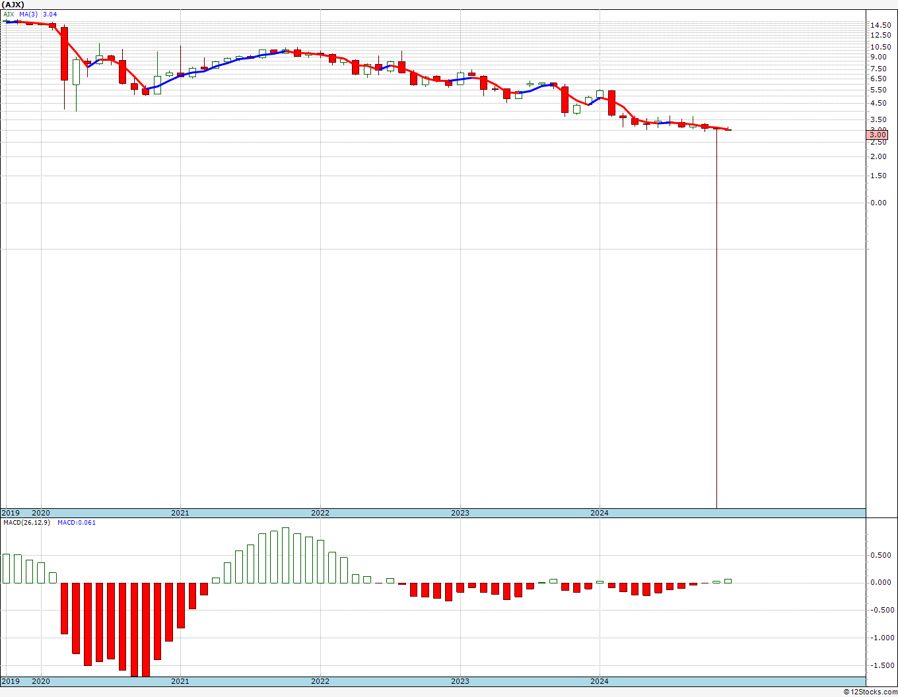Click 2019 on the price chart time axis

click(11, 513)
